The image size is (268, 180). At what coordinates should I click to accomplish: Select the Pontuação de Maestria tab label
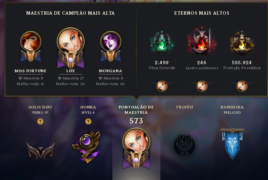tap(136, 110)
